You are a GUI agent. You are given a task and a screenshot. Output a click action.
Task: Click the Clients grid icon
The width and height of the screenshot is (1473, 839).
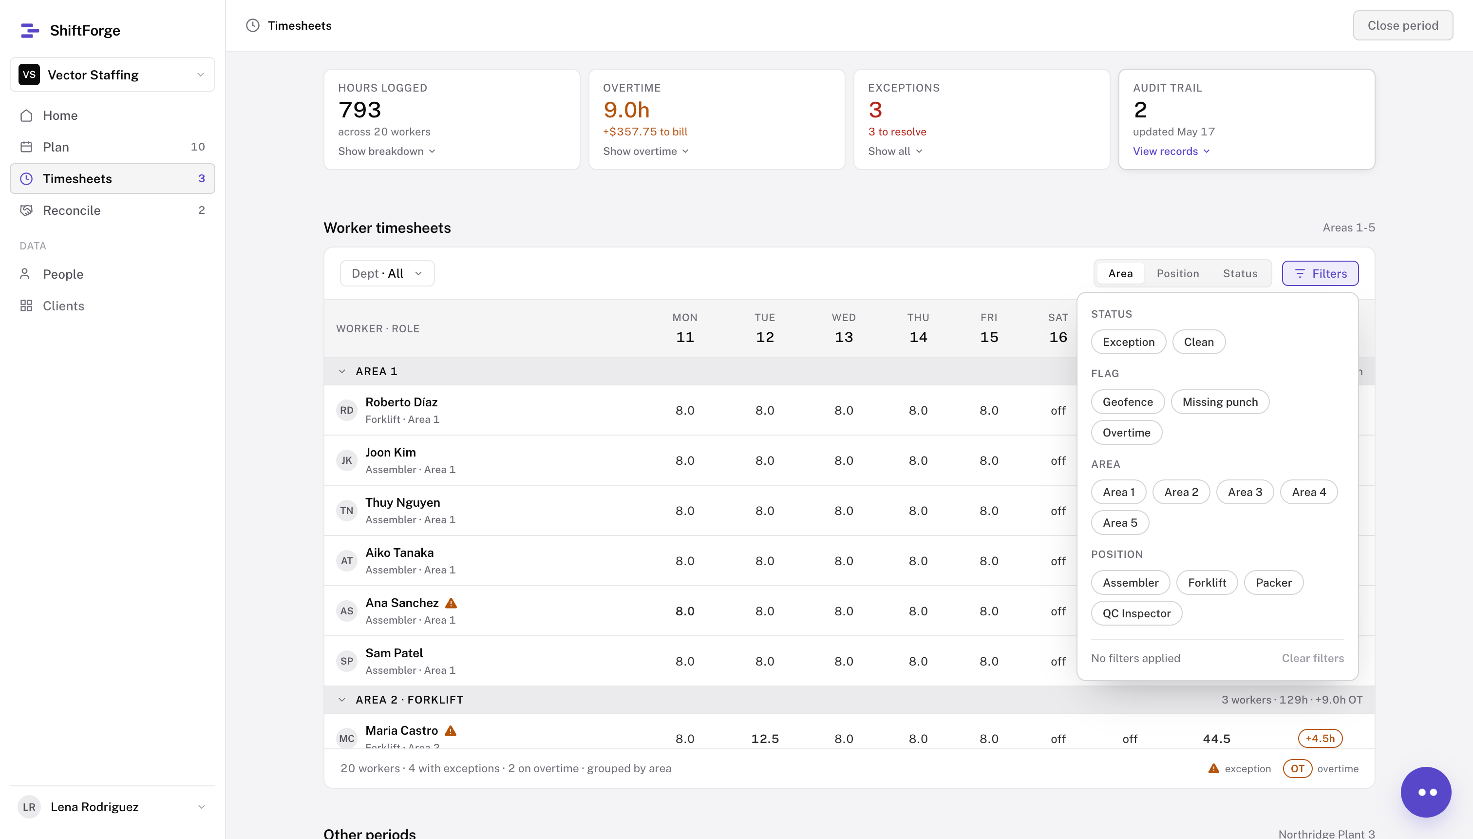(x=26, y=305)
